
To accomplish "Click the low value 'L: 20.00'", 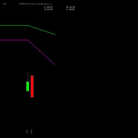I will pyautogui.click(x=70, y=9).
